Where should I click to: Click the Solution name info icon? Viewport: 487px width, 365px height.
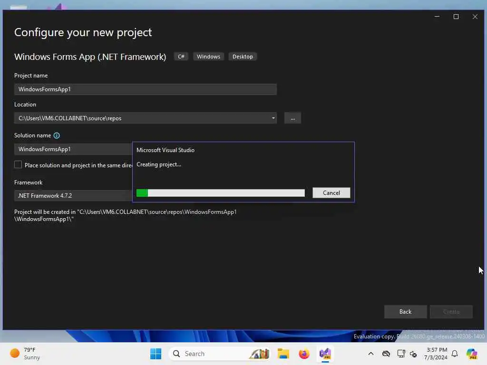57,135
